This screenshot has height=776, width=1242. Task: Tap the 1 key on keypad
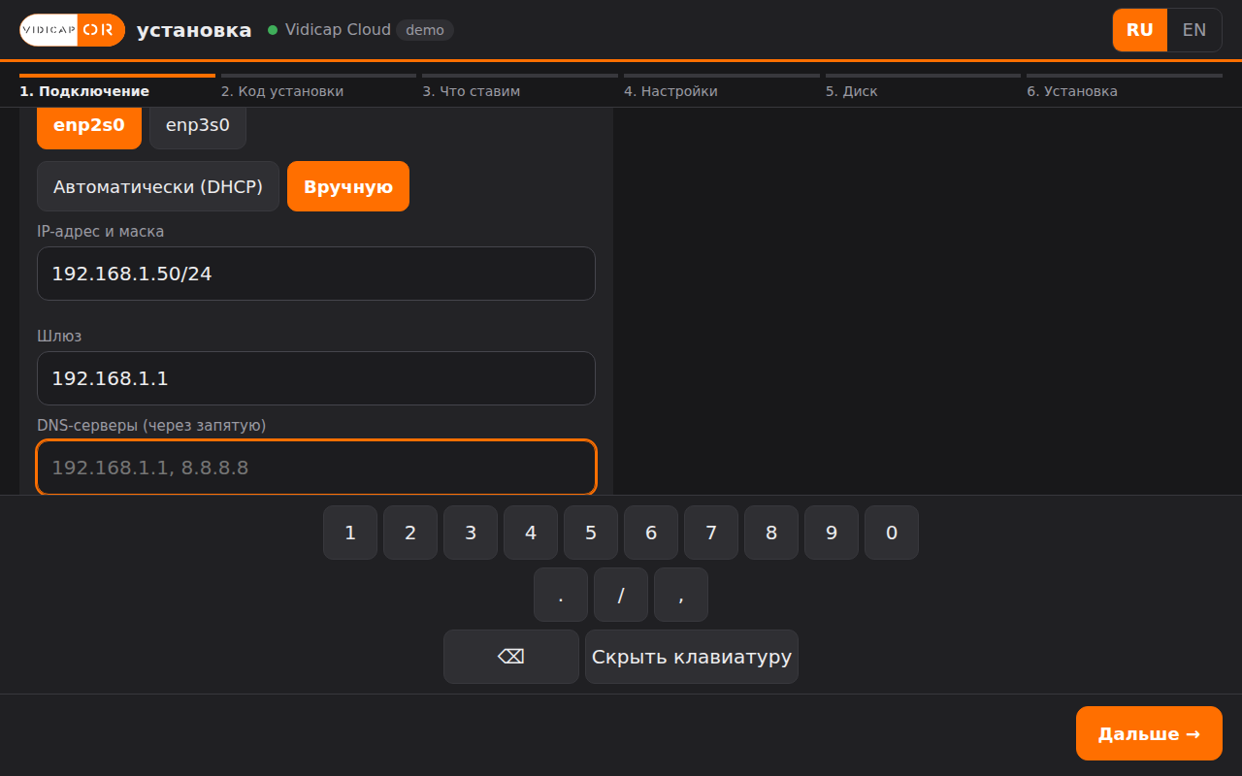(x=350, y=533)
